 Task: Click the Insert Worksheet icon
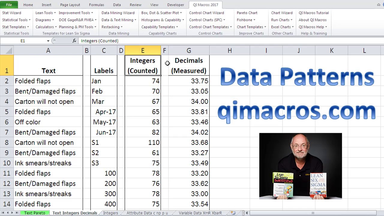(233, 213)
